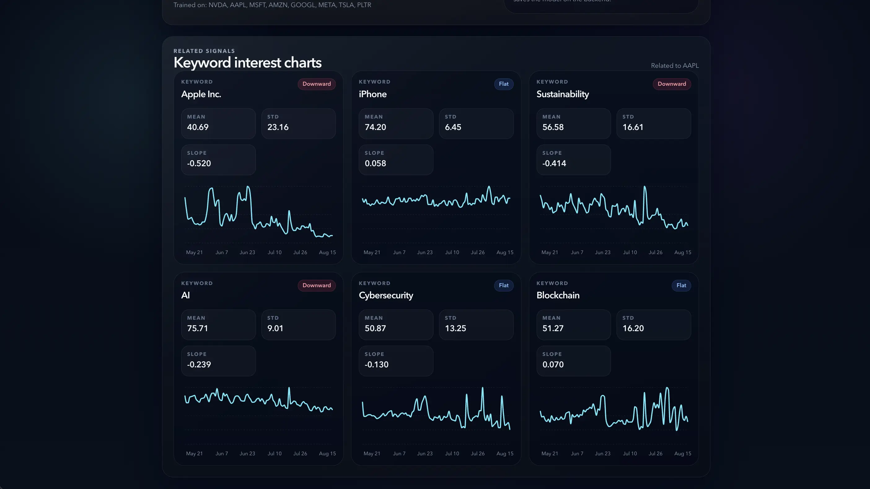Click the Cybersecurity mean value 50.87

375,328
